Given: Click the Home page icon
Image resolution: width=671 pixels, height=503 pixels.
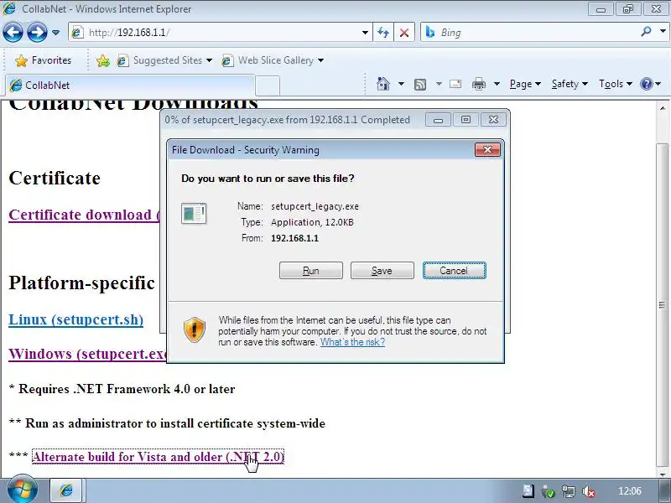Looking at the screenshot, I should point(383,84).
